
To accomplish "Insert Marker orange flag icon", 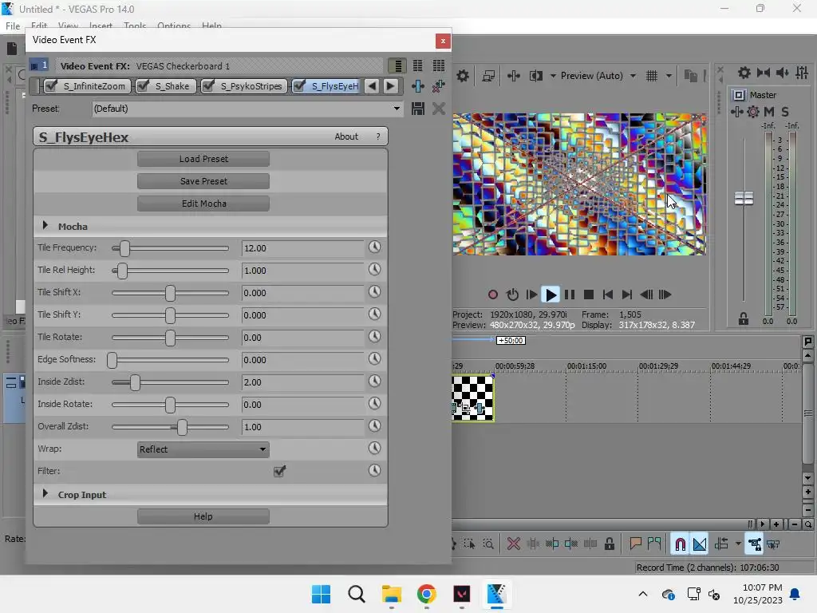I will (635, 544).
